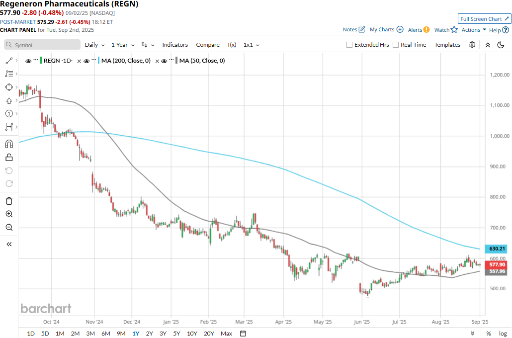The width and height of the screenshot is (512, 338).
Task: Open the 1x1 grid layout dropdown
Action: point(251,45)
